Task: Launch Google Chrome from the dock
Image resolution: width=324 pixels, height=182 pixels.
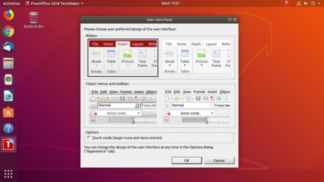Action: coord(8,31)
